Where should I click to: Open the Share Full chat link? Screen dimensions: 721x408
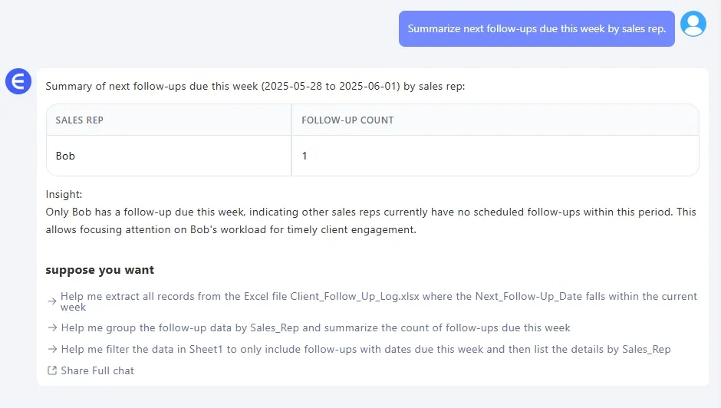coord(97,371)
